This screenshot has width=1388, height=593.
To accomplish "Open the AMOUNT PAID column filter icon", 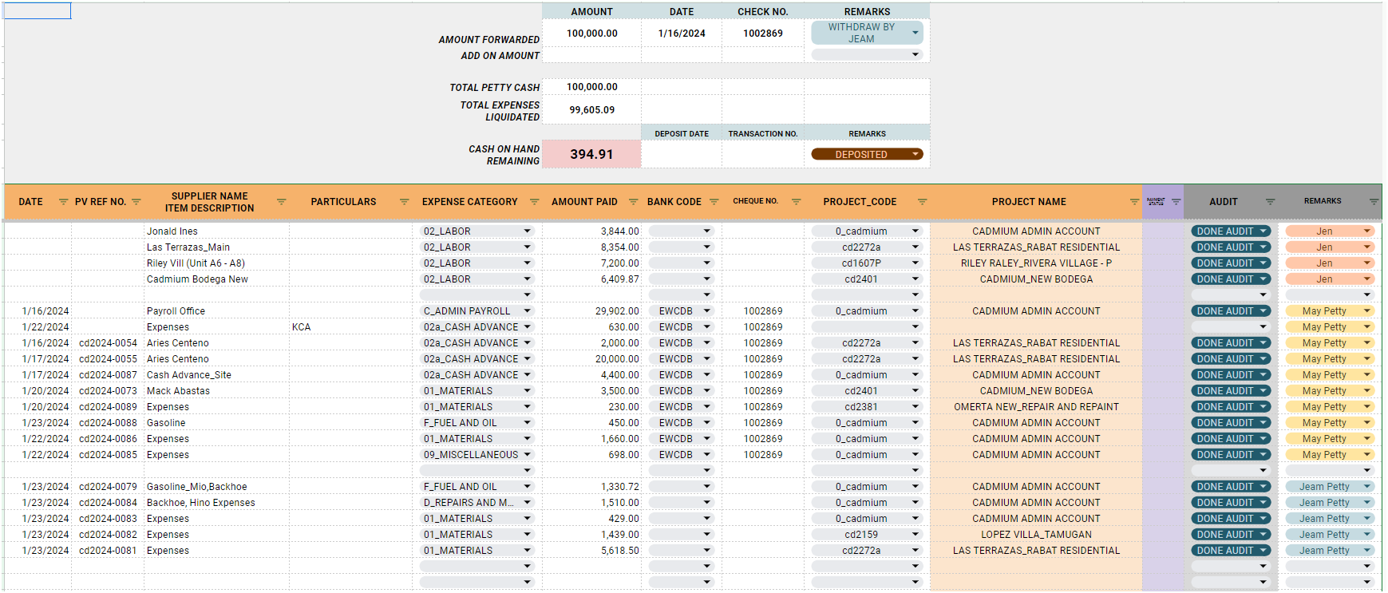I will tap(633, 202).
